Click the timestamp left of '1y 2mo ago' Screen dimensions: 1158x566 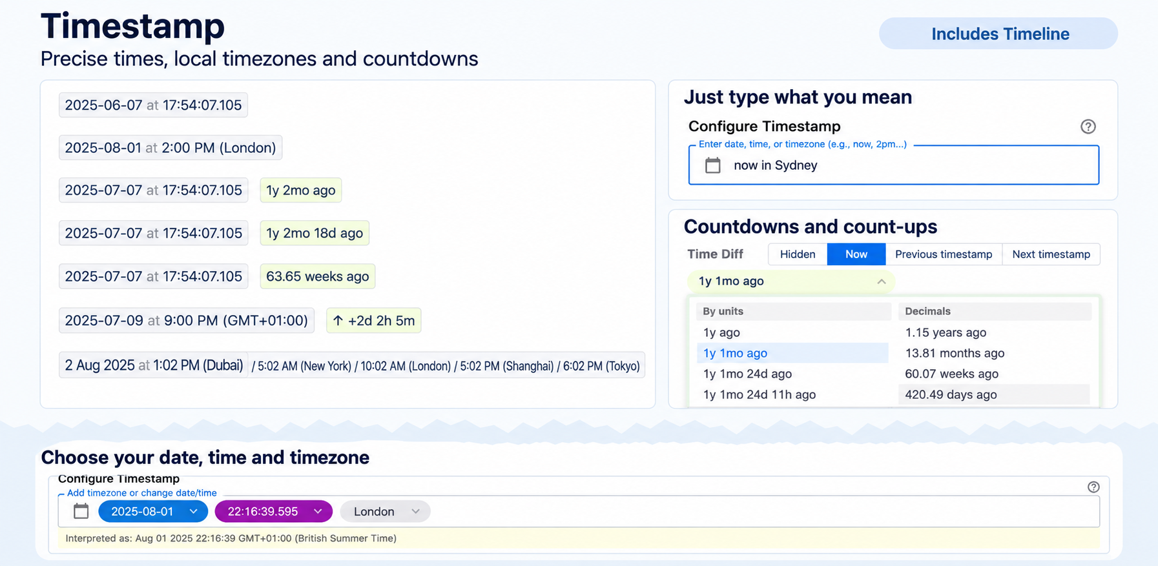click(153, 190)
